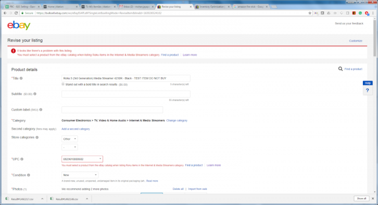Click the magnifier icon beside Find a product
Screen dimensions: 378x205
click(340, 69)
